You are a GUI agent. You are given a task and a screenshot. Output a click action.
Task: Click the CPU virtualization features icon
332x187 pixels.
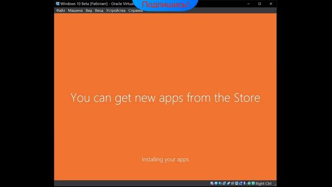pos(244,183)
